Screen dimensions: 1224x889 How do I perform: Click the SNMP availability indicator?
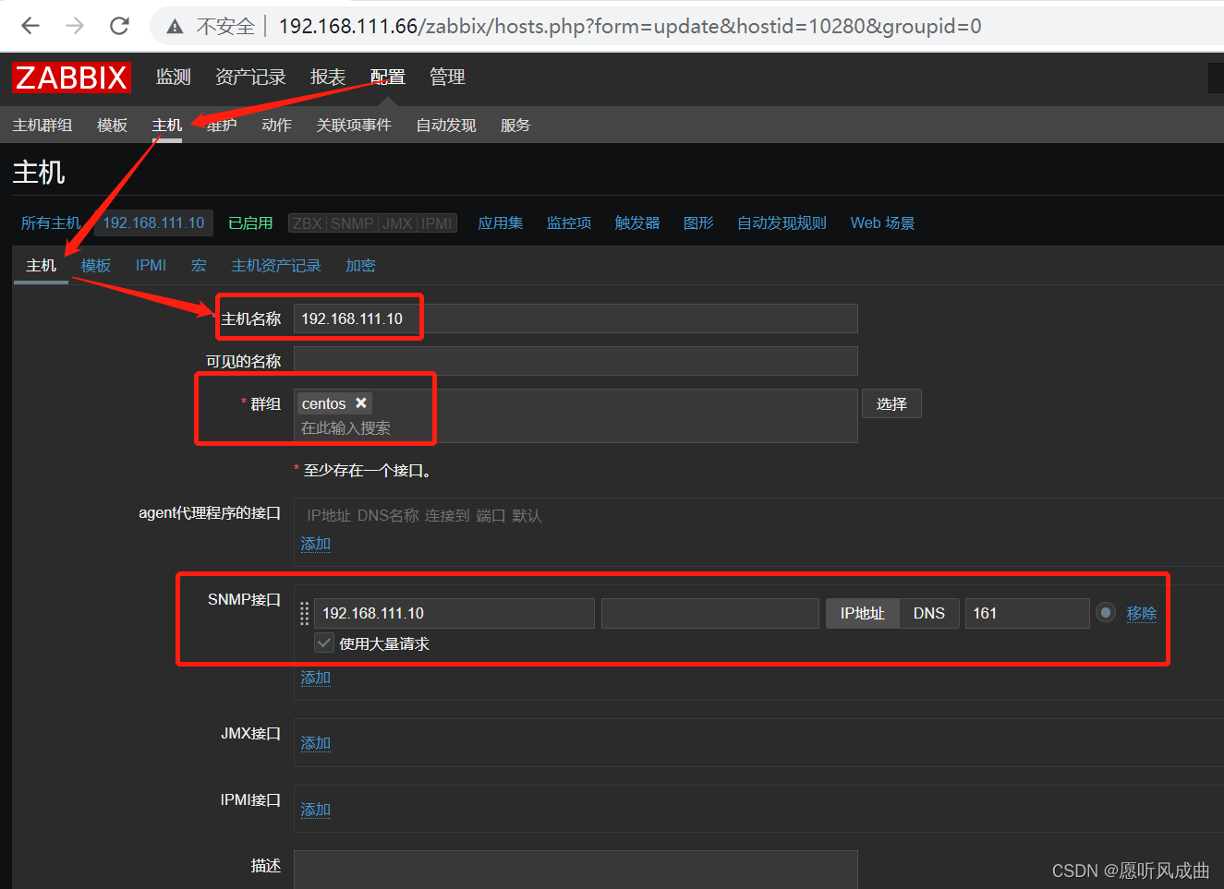[352, 223]
